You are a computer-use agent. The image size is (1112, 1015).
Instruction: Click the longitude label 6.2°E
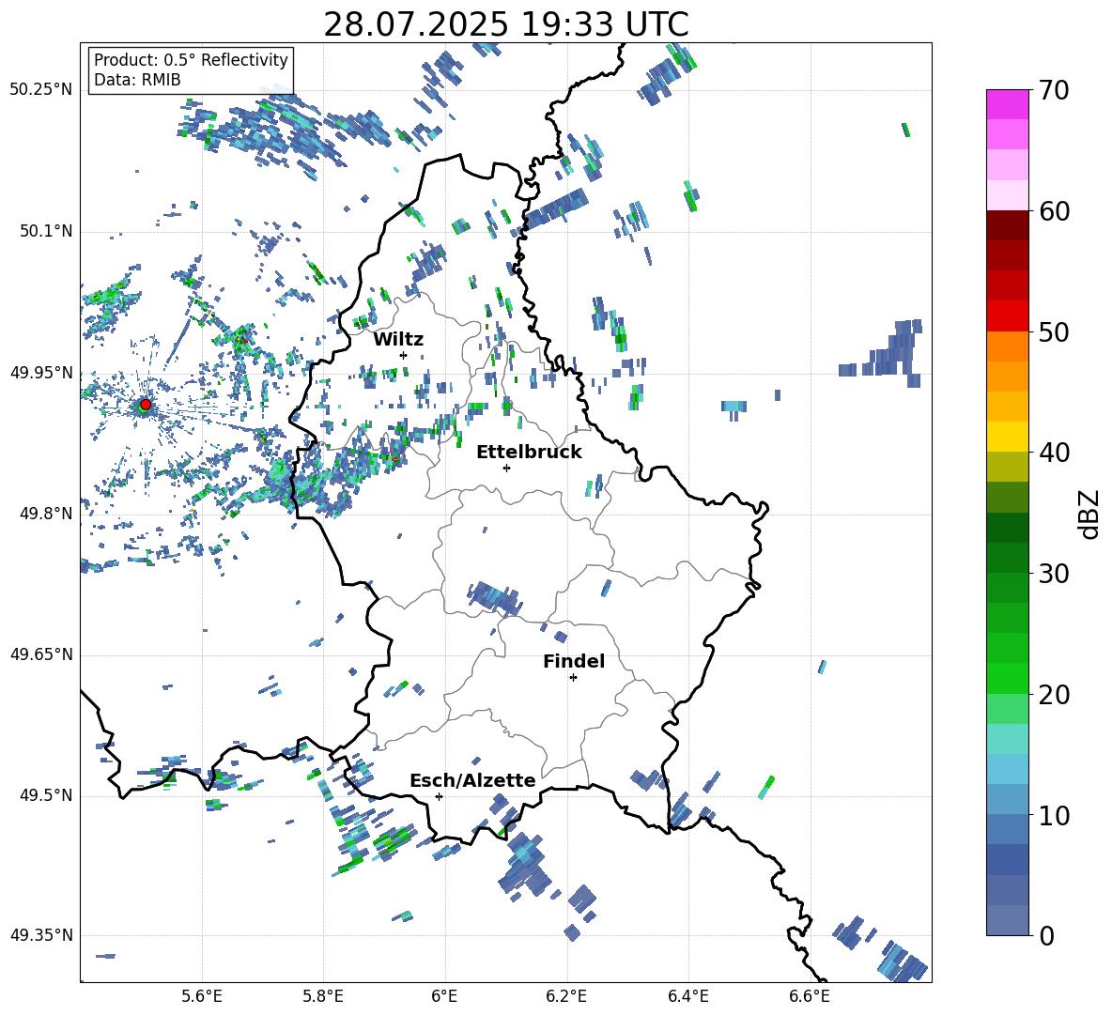pyautogui.click(x=566, y=996)
